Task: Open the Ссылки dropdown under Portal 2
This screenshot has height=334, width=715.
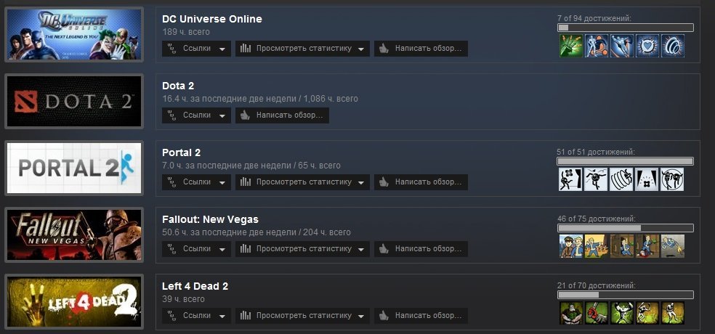Action: coord(196,182)
